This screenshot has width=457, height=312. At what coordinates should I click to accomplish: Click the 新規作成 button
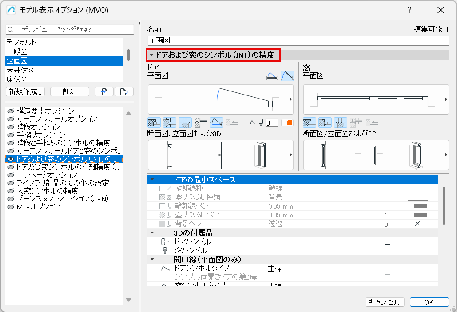tap(25, 91)
